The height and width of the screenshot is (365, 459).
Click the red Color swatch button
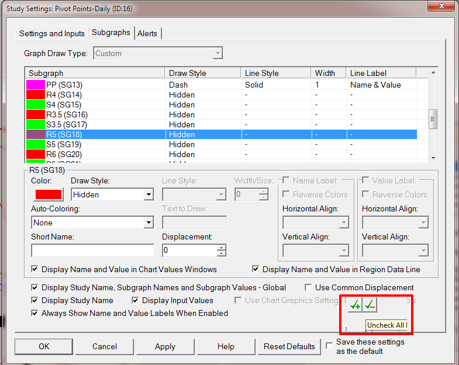pyautogui.click(x=49, y=194)
